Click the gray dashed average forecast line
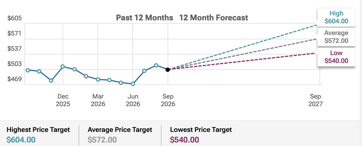Image resolution: width=362 pixels, height=146 pixels. [x=243, y=54]
